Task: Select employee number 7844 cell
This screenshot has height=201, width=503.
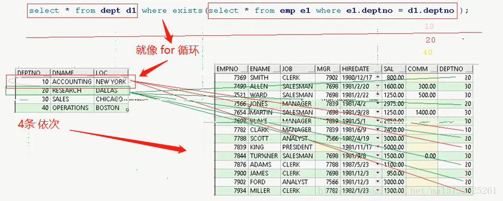Action: click(232, 156)
